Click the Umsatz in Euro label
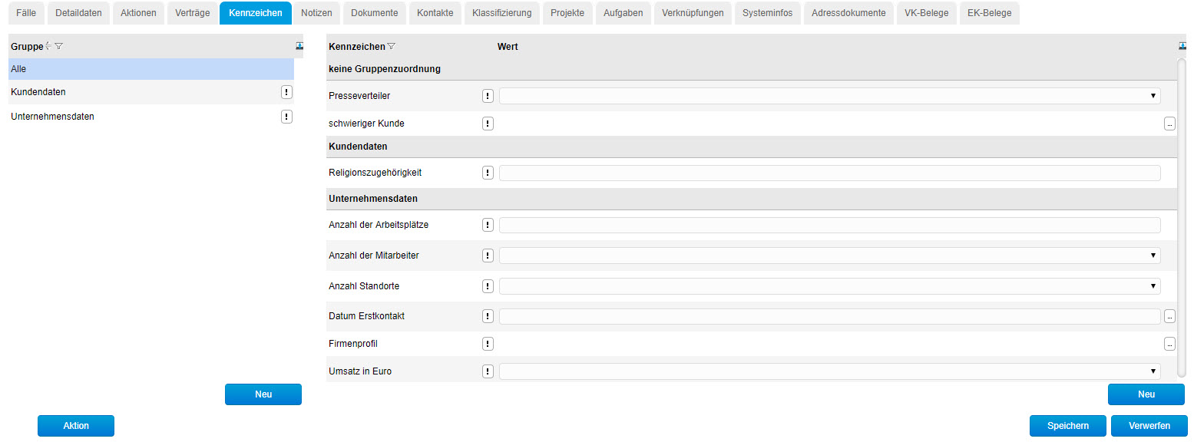Screen dimensions: 1194x442 tap(360, 371)
